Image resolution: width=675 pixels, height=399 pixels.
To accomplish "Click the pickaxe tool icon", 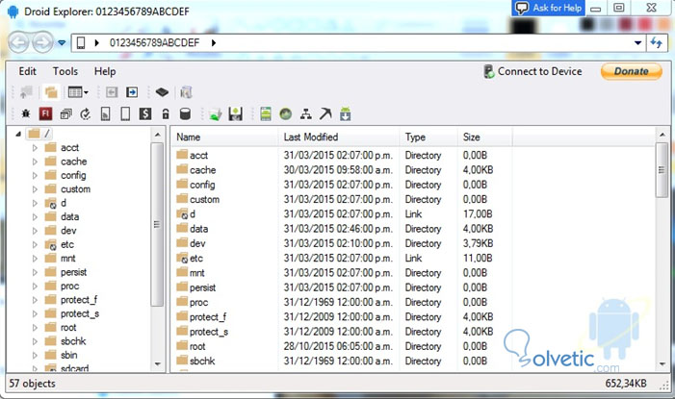I will [325, 114].
